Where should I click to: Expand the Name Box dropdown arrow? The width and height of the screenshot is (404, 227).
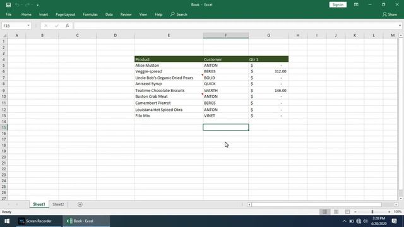[x=28, y=26]
